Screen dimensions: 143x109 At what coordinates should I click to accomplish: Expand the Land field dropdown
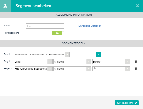[34, 61]
